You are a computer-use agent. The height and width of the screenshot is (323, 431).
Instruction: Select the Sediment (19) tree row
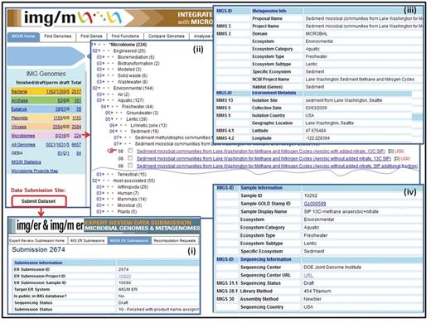[144, 132]
